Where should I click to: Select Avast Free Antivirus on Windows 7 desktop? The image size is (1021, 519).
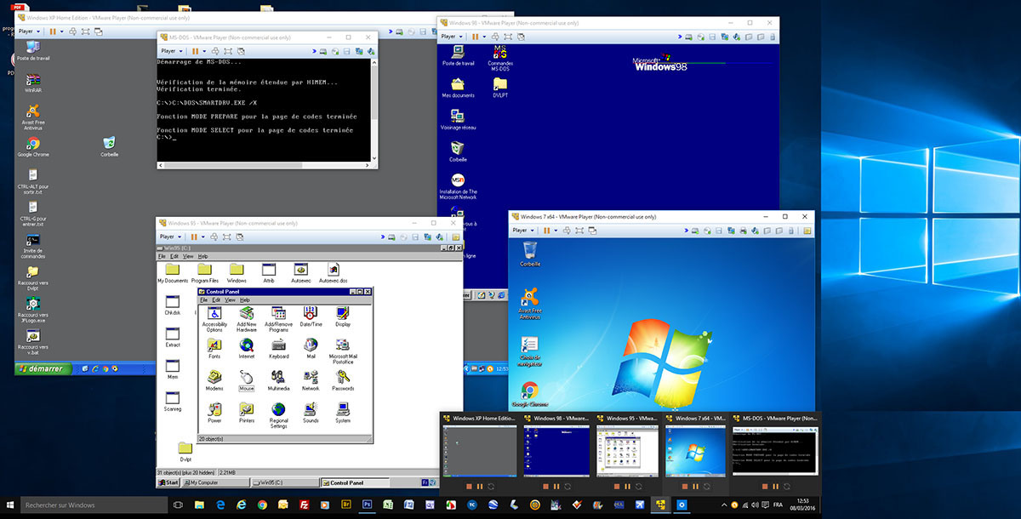point(530,302)
